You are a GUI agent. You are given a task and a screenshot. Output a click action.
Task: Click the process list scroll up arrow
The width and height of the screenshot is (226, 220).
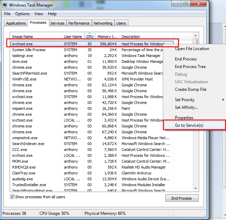click(x=196, y=36)
